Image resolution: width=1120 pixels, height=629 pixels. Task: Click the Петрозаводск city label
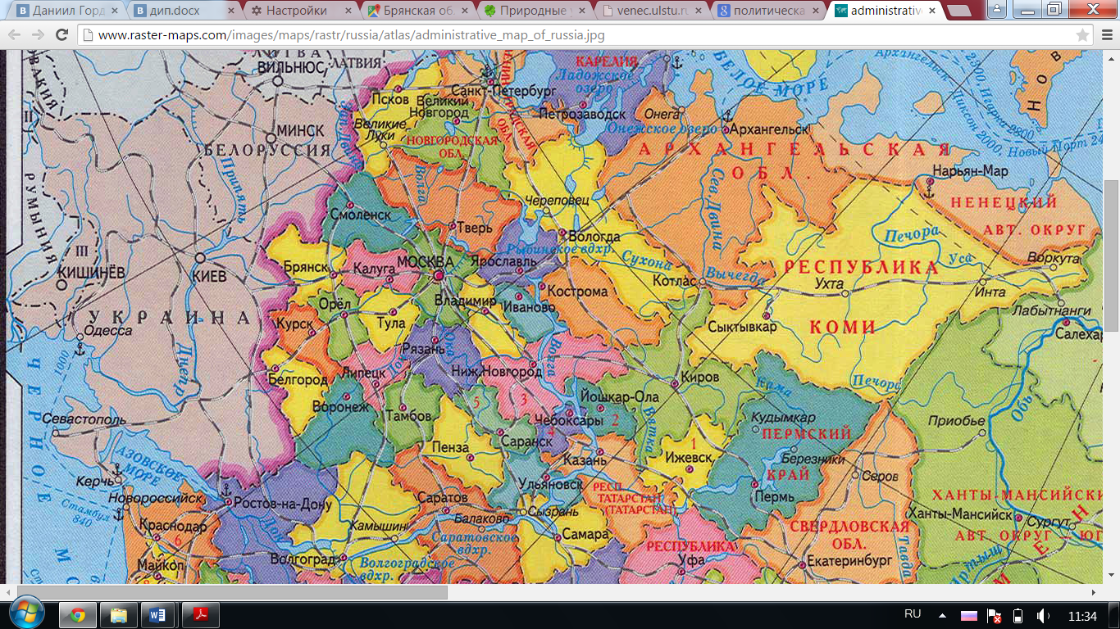(x=582, y=115)
